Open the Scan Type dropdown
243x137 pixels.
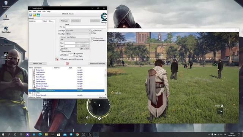(78, 31)
